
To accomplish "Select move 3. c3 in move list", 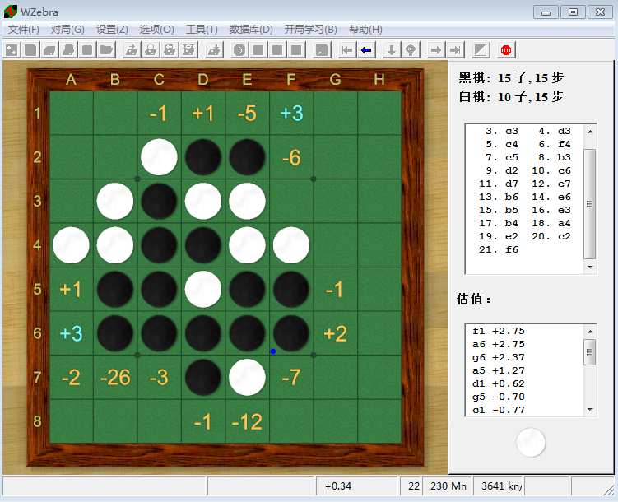I will click(x=502, y=131).
